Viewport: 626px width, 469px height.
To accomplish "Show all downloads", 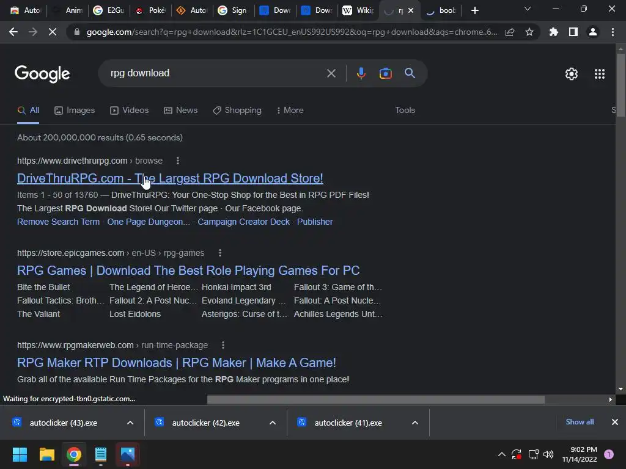I will pyautogui.click(x=580, y=422).
